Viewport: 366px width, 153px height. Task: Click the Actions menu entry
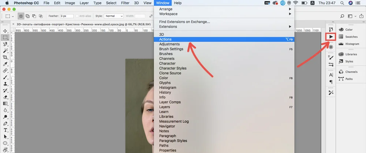click(224, 40)
